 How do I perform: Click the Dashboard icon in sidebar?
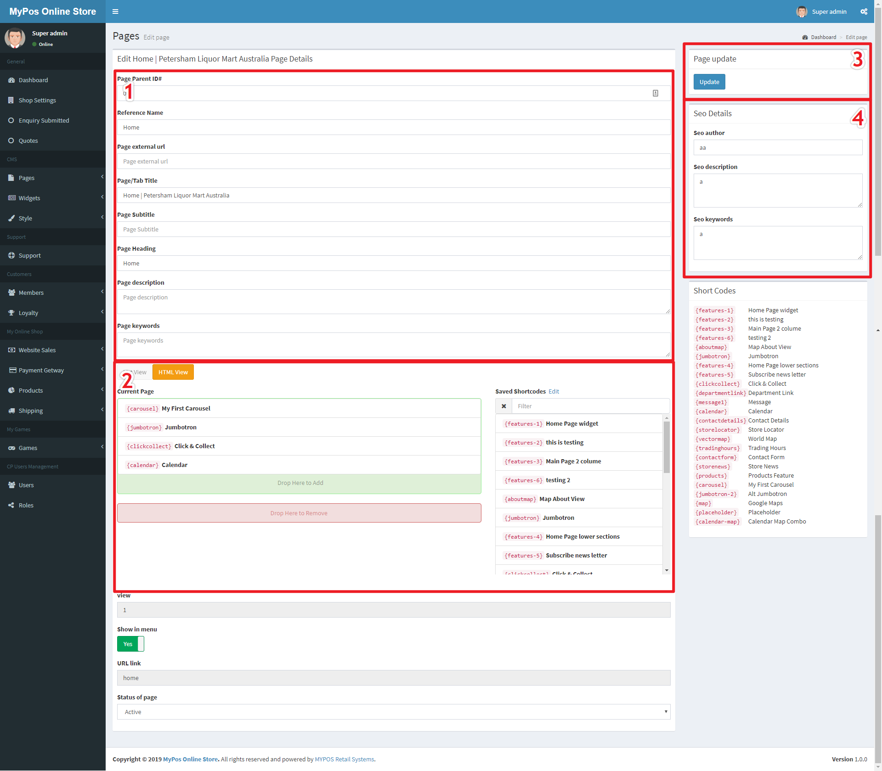[11, 80]
